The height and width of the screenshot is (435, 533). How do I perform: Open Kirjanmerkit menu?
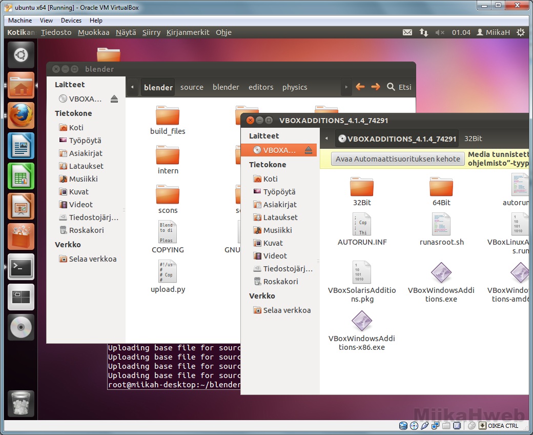pyautogui.click(x=188, y=32)
